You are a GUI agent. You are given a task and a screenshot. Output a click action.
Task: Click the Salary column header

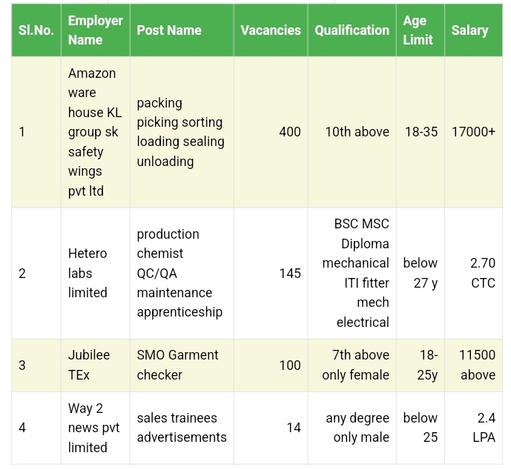pyautogui.click(x=473, y=30)
